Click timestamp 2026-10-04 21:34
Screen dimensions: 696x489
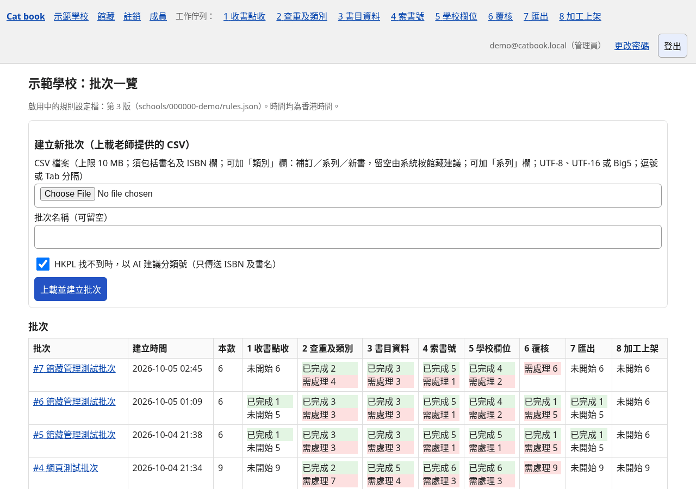pos(167,468)
